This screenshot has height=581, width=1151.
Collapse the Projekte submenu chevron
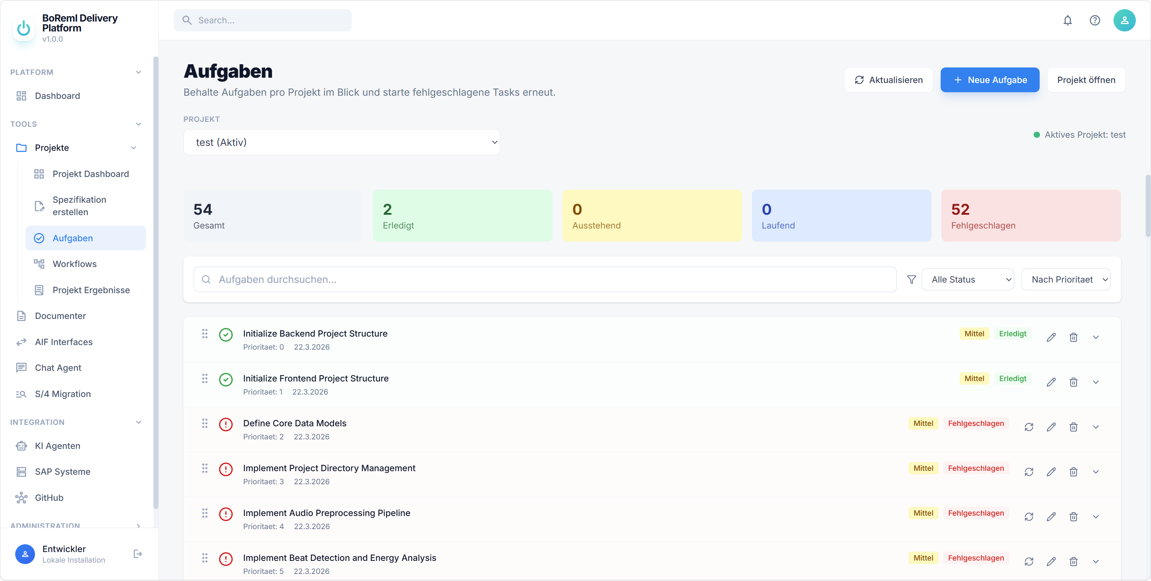(134, 148)
